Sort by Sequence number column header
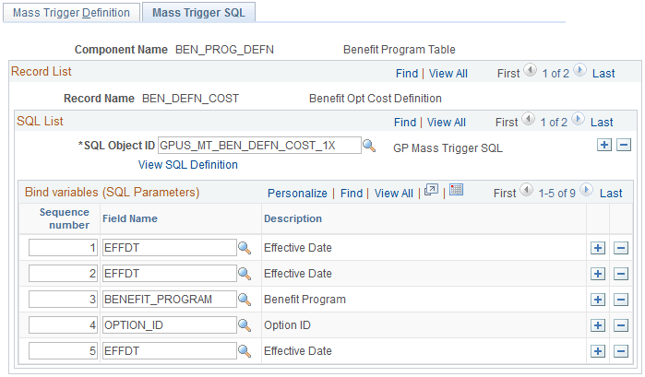645x377 pixels. [65, 218]
